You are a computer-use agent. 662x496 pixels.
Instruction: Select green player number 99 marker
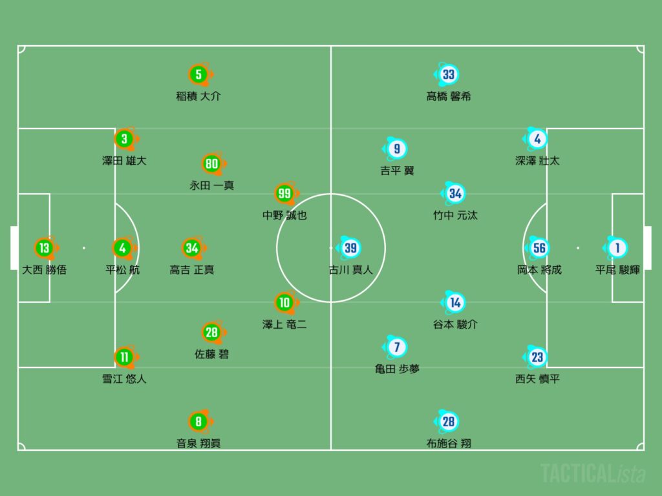(x=285, y=194)
